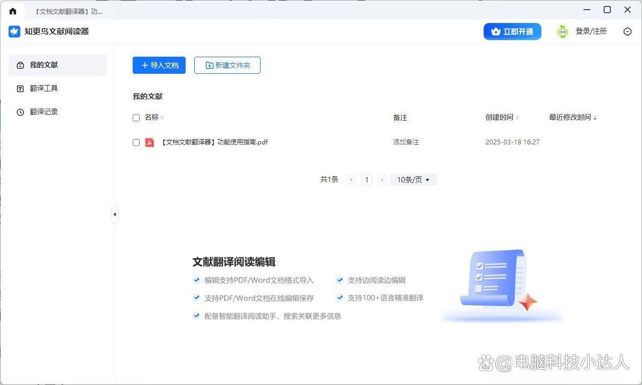This screenshot has width=642, height=385.
Task: Click the 导入文档 button
Action: point(159,65)
